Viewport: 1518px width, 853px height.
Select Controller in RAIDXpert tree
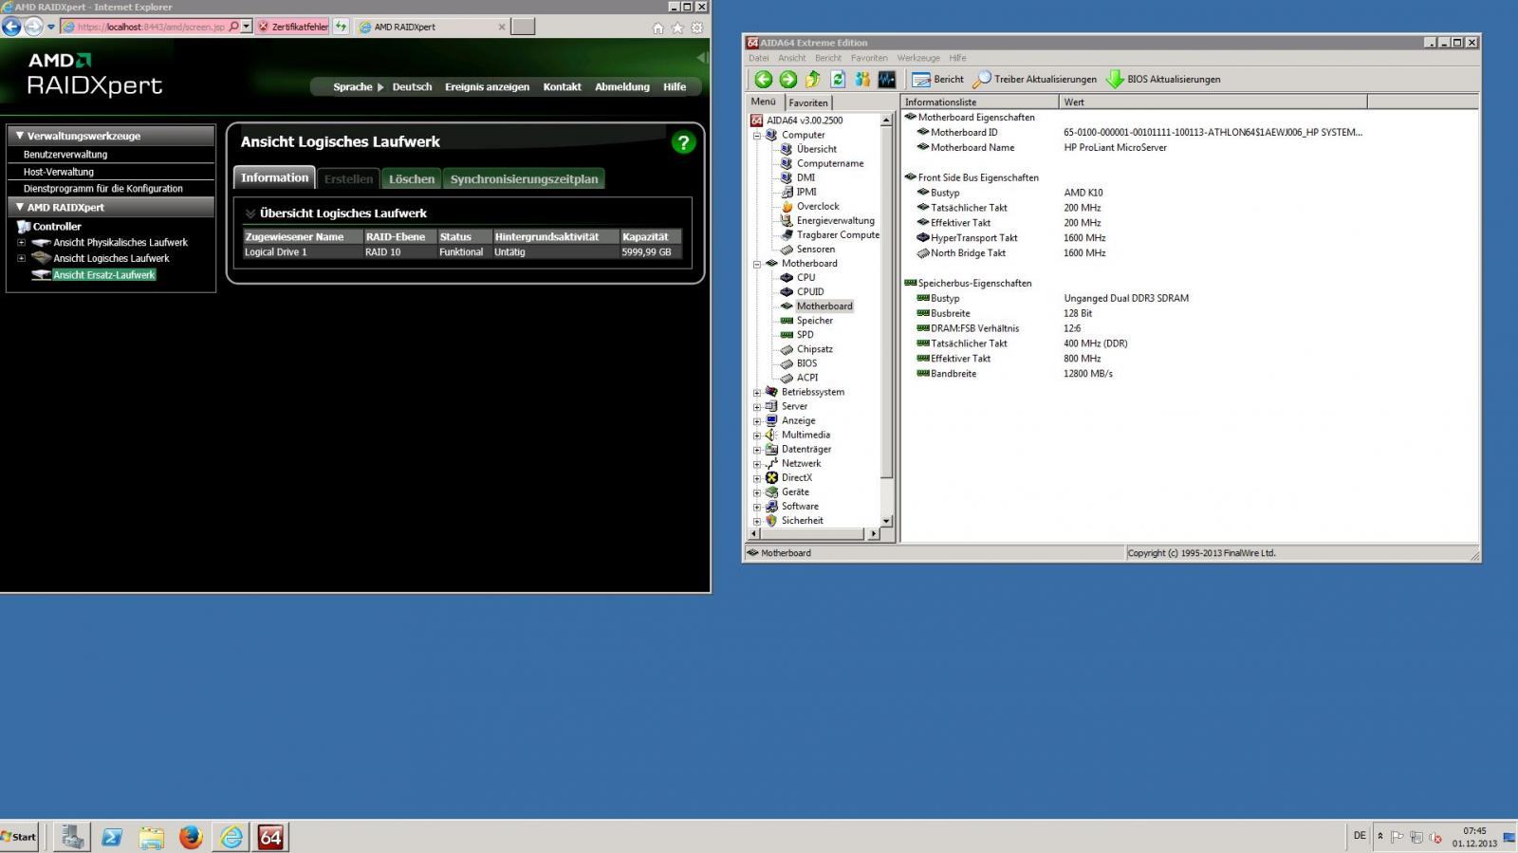[57, 227]
